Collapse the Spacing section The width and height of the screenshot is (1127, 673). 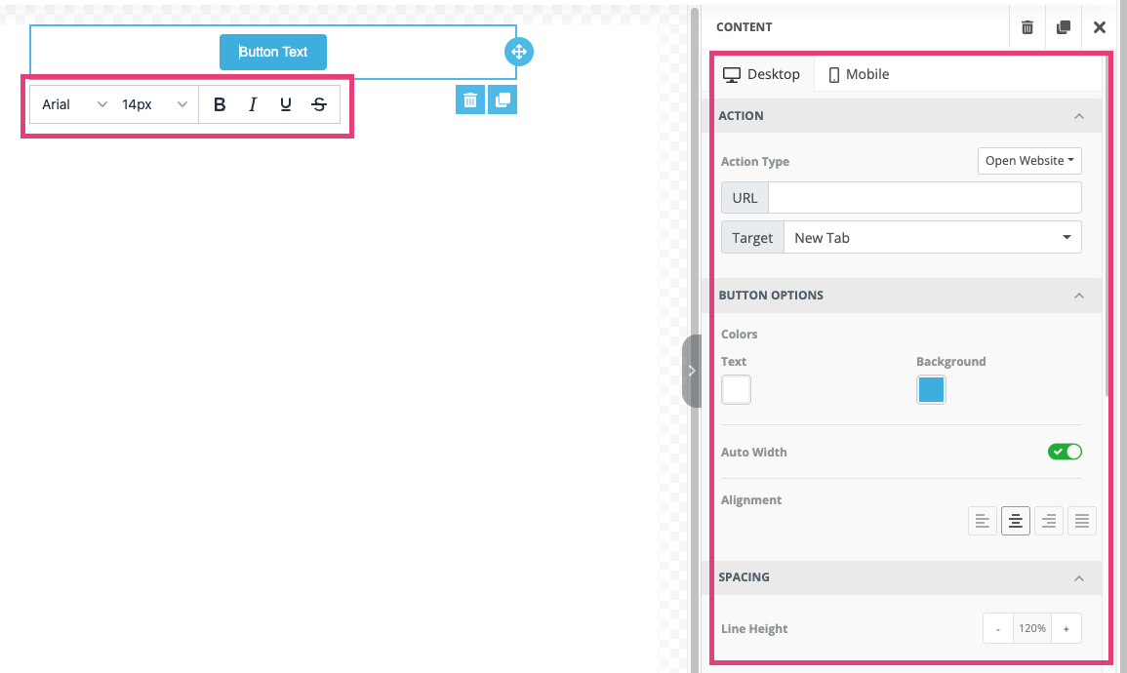1079,577
